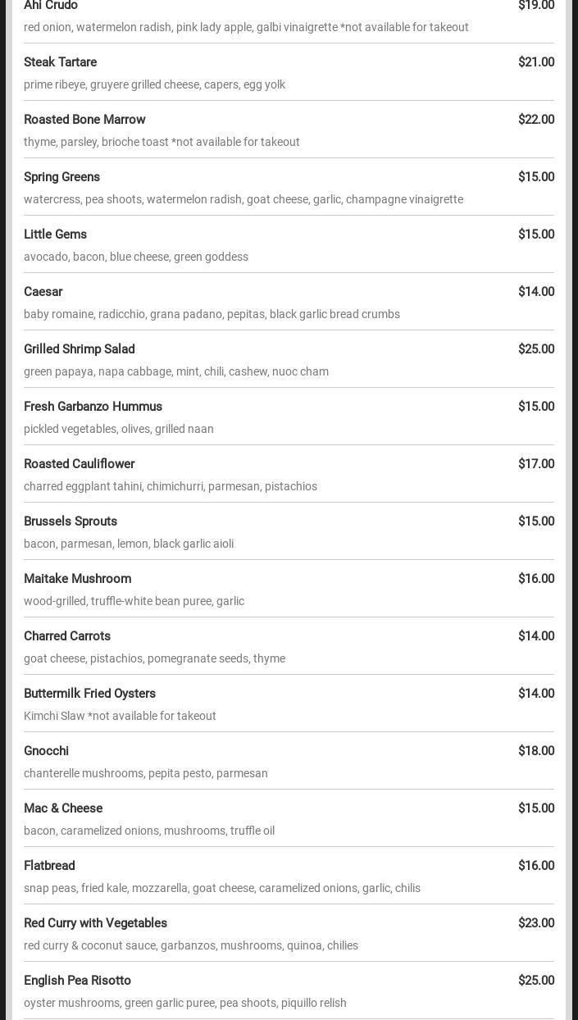Open the Mac & Cheese dish
This screenshot has height=1020, width=578.
click(x=63, y=808)
